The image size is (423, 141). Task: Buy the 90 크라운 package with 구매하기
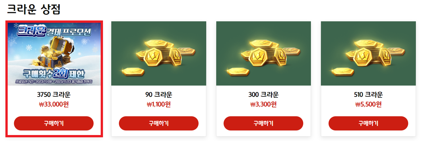click(159, 123)
